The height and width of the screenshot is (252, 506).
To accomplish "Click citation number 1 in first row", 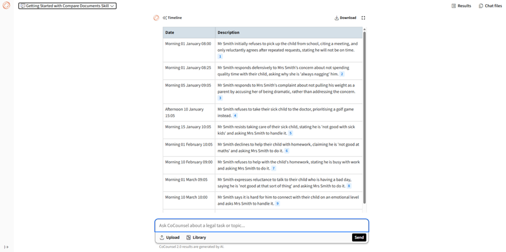I will tap(220, 56).
